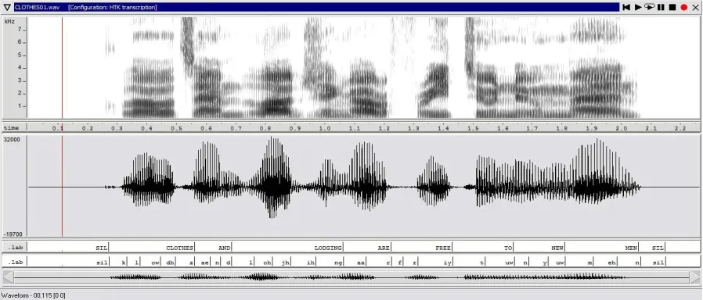The width and height of the screenshot is (703, 300).
Task: Select the NEW word label
Action: 557,248
